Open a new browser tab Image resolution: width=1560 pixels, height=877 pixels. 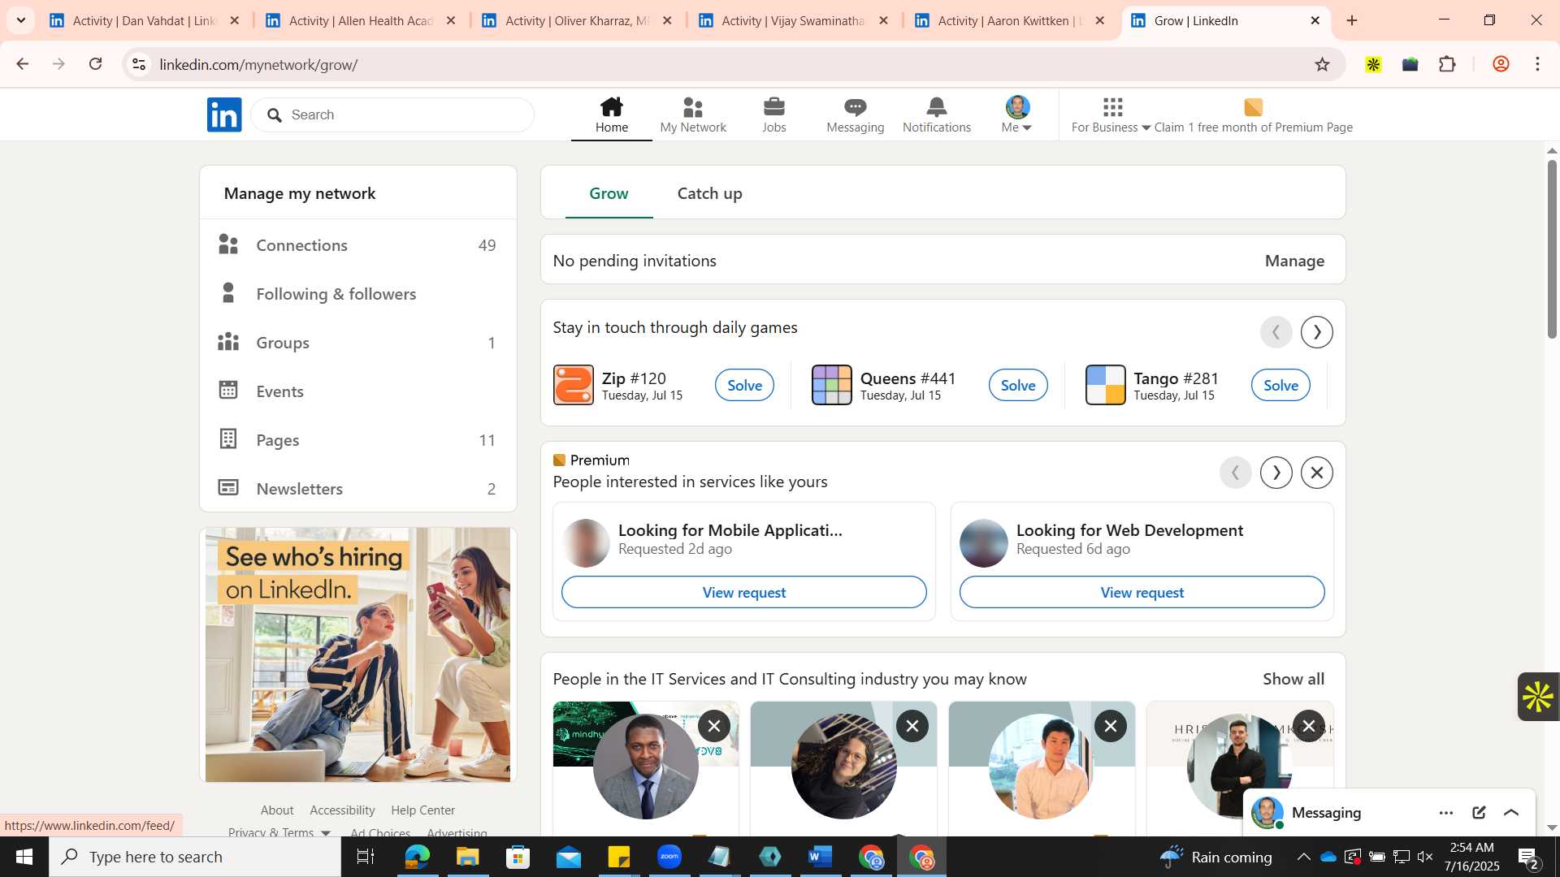tap(1352, 20)
